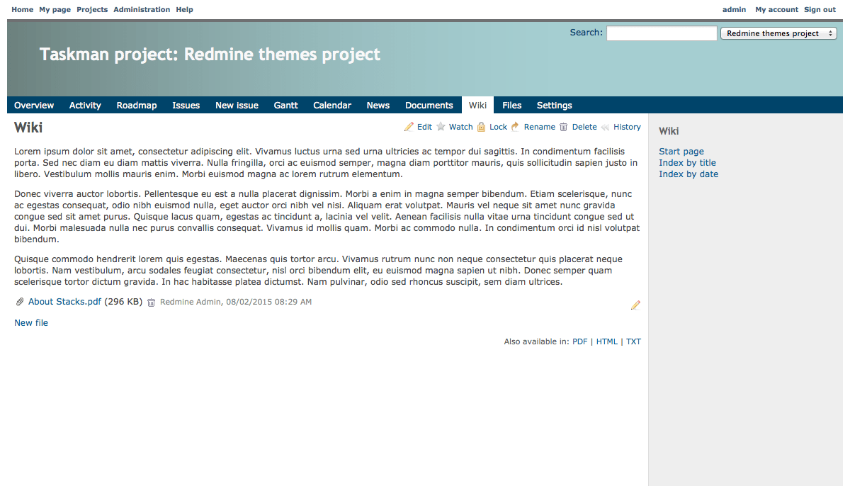This screenshot has height=486, width=850.
Task: Export the wiki page as TXT
Action: (x=633, y=341)
